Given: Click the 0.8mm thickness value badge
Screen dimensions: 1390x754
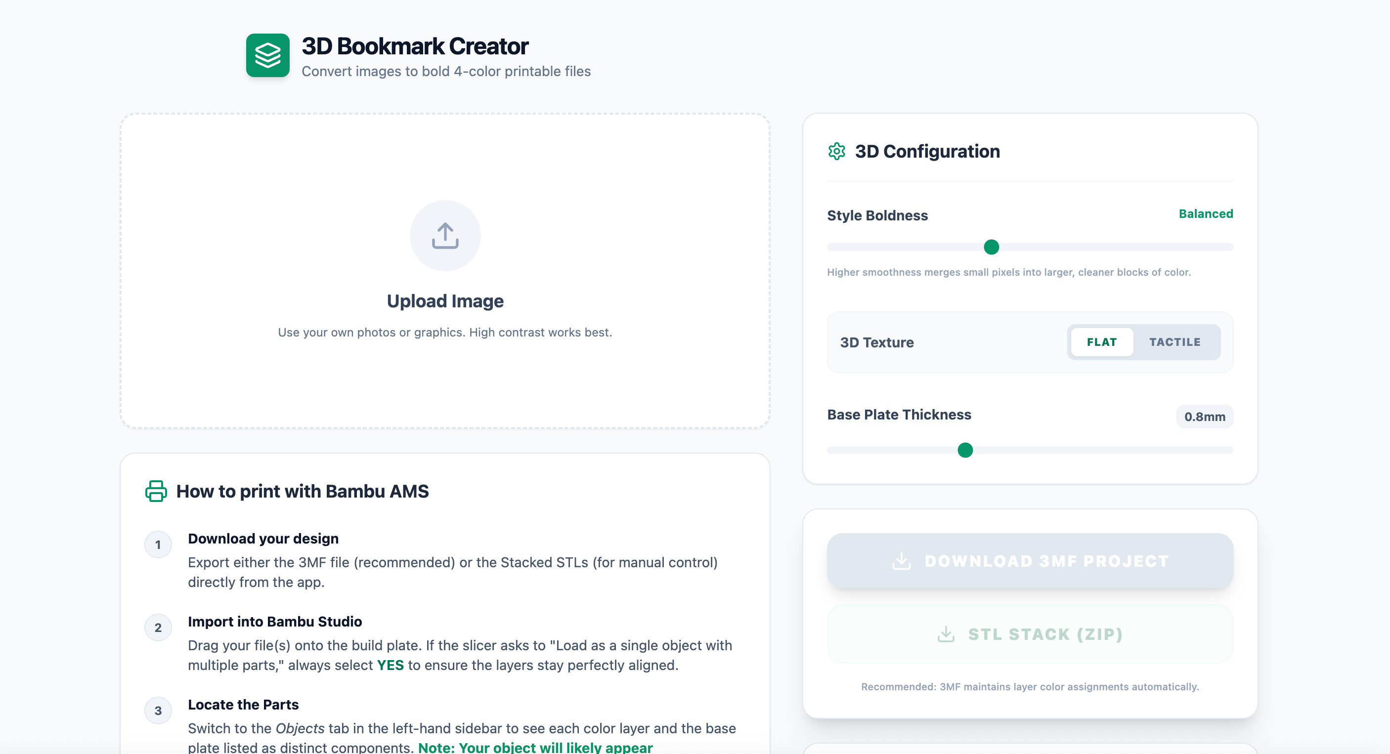Looking at the screenshot, I should [x=1204, y=417].
